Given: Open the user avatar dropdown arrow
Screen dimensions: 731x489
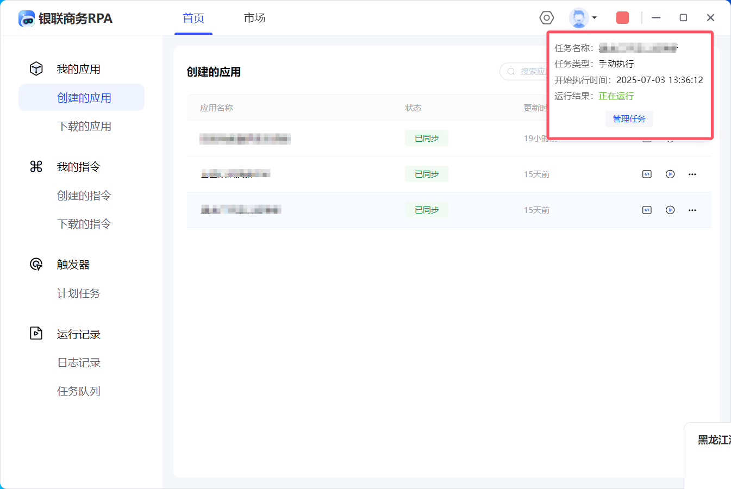Looking at the screenshot, I should click(595, 18).
